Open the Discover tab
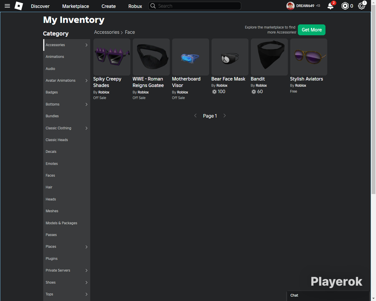376x301 pixels. pyautogui.click(x=40, y=6)
